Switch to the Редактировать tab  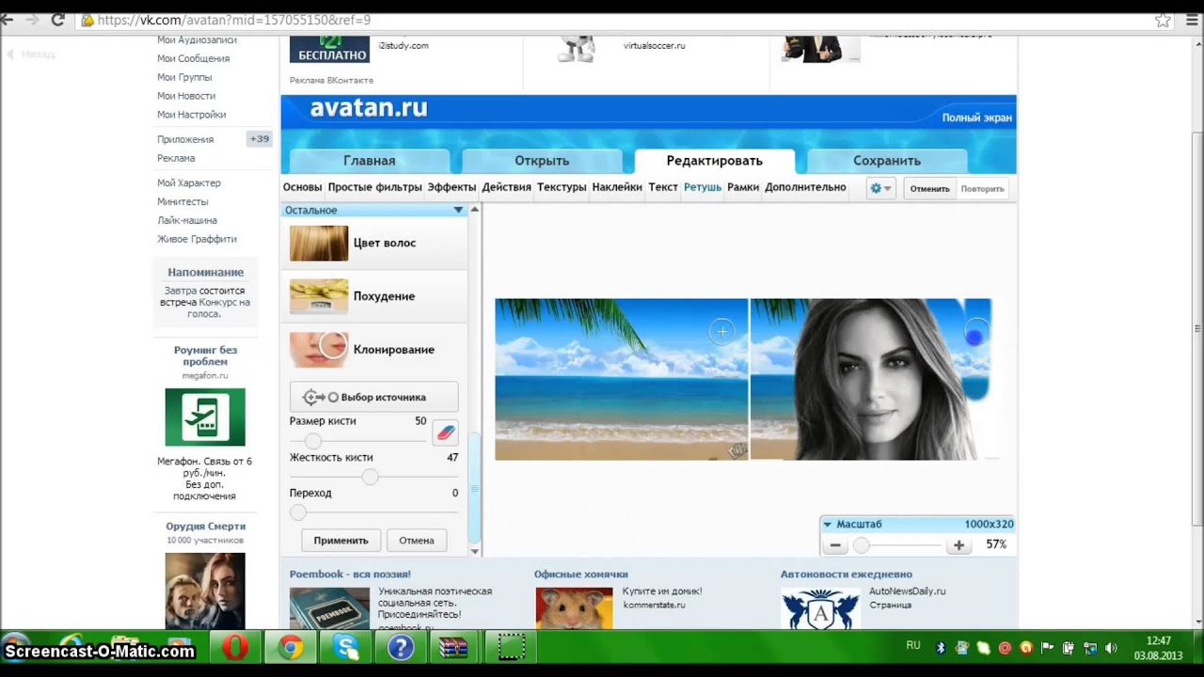point(715,161)
